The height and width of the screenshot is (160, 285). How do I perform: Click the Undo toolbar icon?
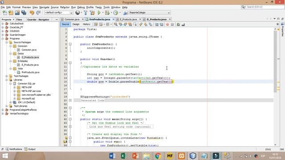tap(32, 13)
